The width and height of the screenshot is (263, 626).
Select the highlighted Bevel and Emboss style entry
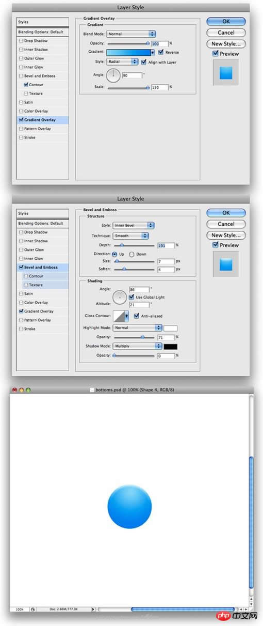click(x=43, y=267)
